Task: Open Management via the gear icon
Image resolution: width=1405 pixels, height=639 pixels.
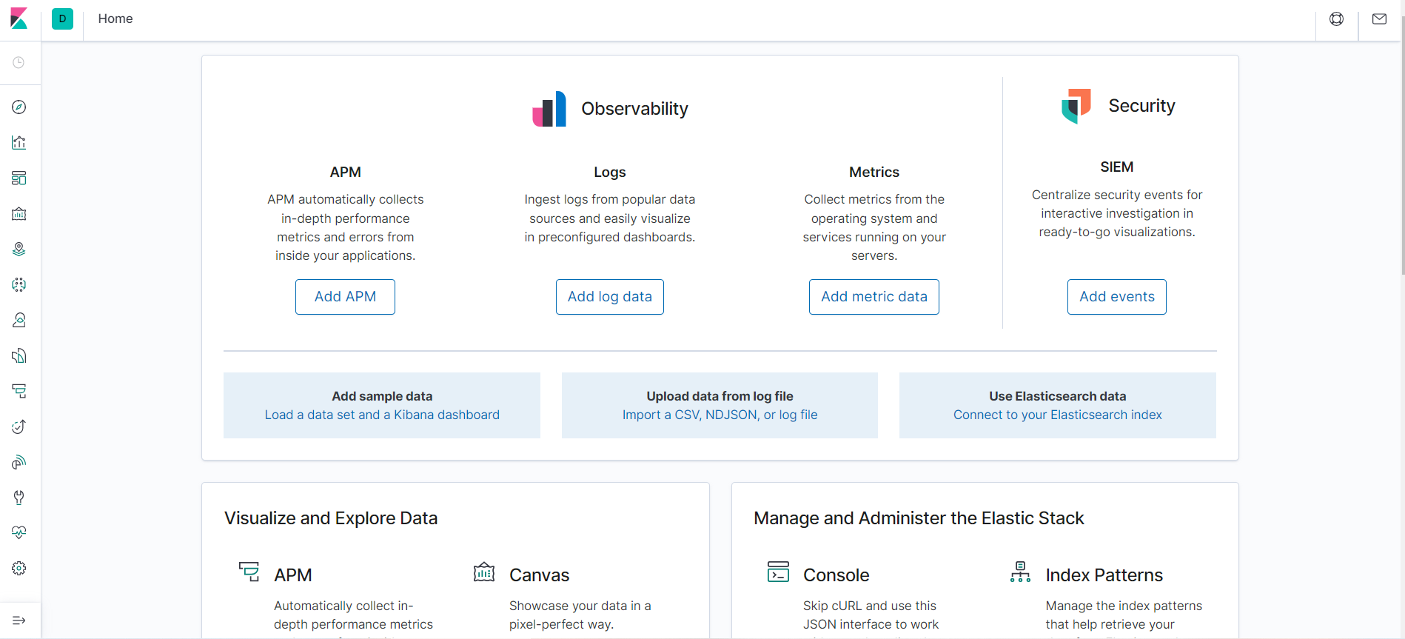Action: [x=19, y=569]
